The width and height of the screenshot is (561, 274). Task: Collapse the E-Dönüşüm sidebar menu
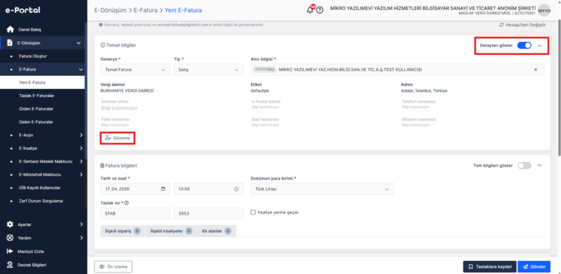point(79,43)
